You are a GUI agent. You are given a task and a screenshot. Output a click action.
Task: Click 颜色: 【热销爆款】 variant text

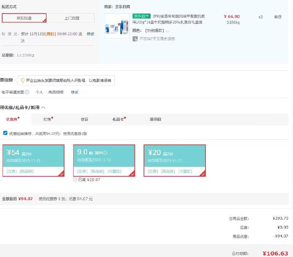[151, 30]
